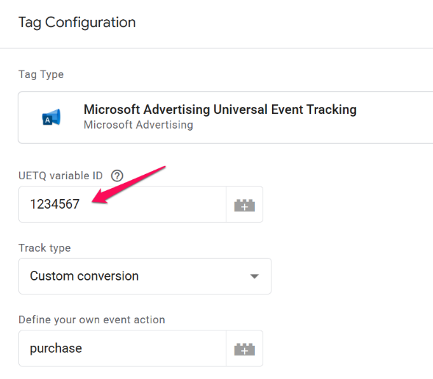Click the 'Define your own event action' label

point(92,320)
